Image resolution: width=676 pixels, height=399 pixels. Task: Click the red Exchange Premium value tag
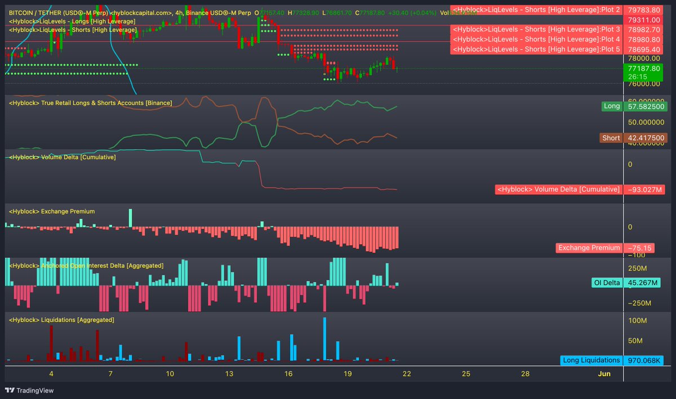[x=589, y=248]
